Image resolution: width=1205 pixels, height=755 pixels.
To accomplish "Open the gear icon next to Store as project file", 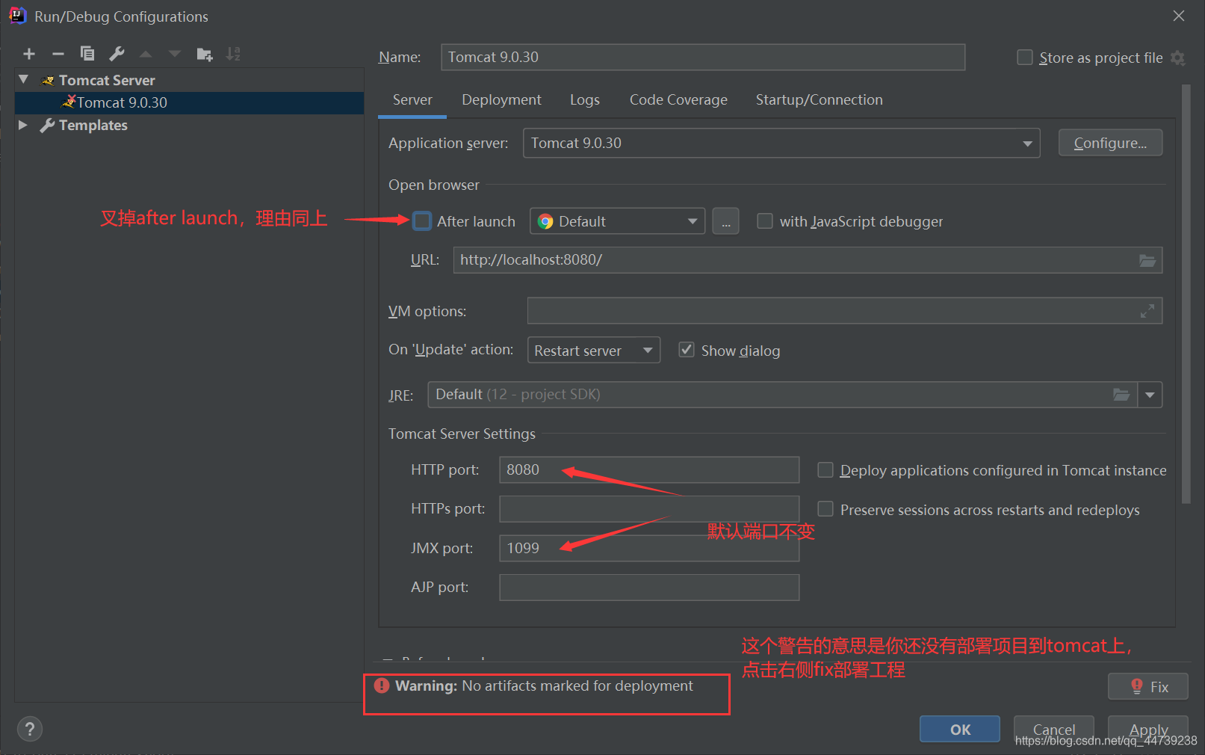I will (x=1178, y=58).
